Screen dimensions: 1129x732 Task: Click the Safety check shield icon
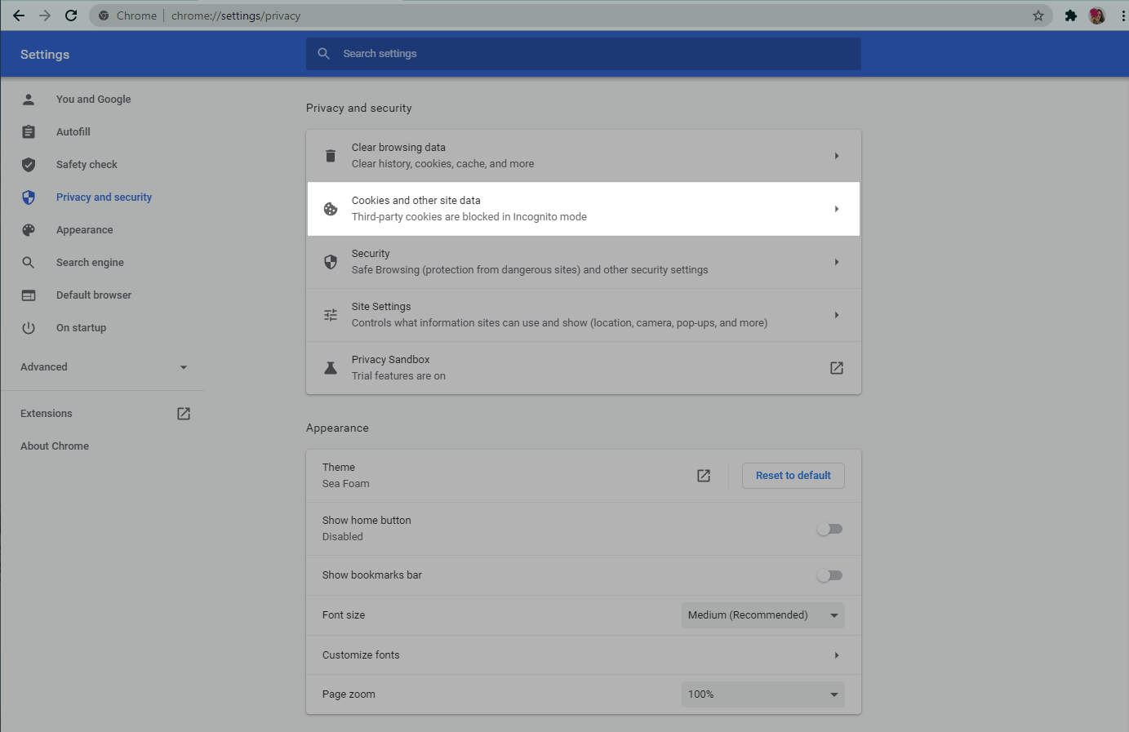click(29, 165)
